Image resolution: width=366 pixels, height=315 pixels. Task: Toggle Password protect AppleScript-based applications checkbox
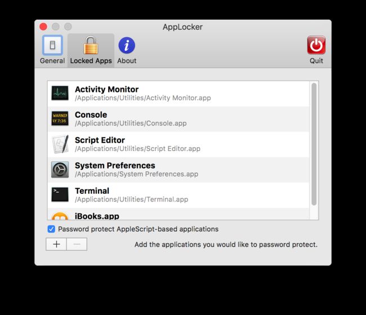coord(51,229)
